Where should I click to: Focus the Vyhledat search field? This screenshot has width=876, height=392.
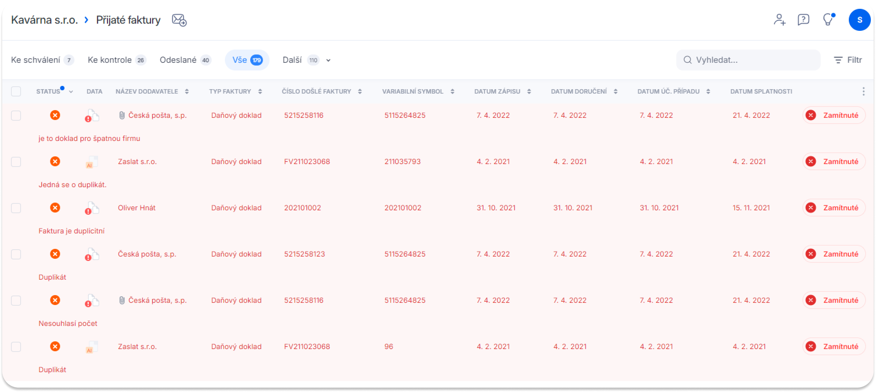point(748,60)
